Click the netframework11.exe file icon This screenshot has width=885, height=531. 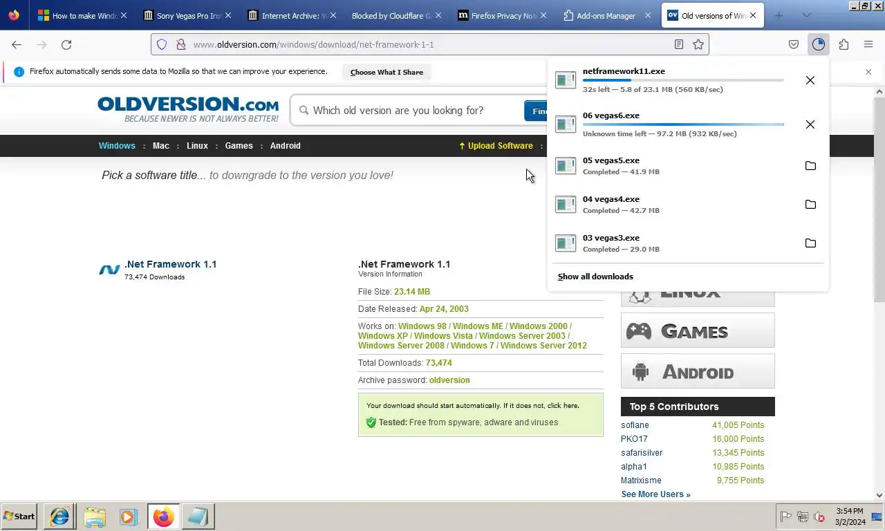(x=566, y=80)
